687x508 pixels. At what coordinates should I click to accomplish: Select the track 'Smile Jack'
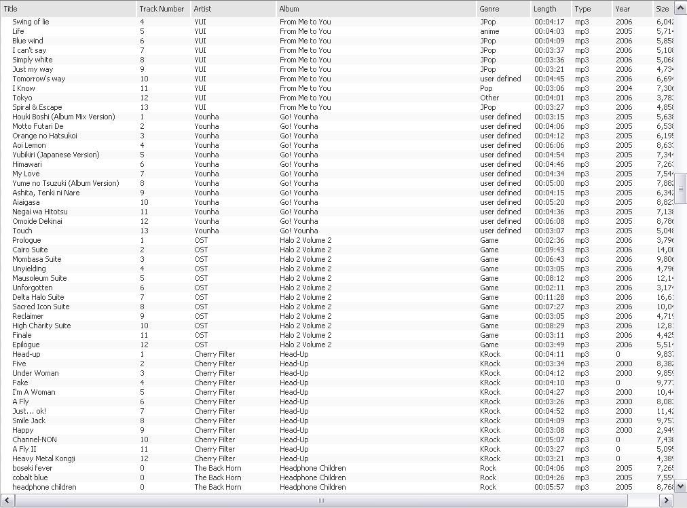(29, 421)
